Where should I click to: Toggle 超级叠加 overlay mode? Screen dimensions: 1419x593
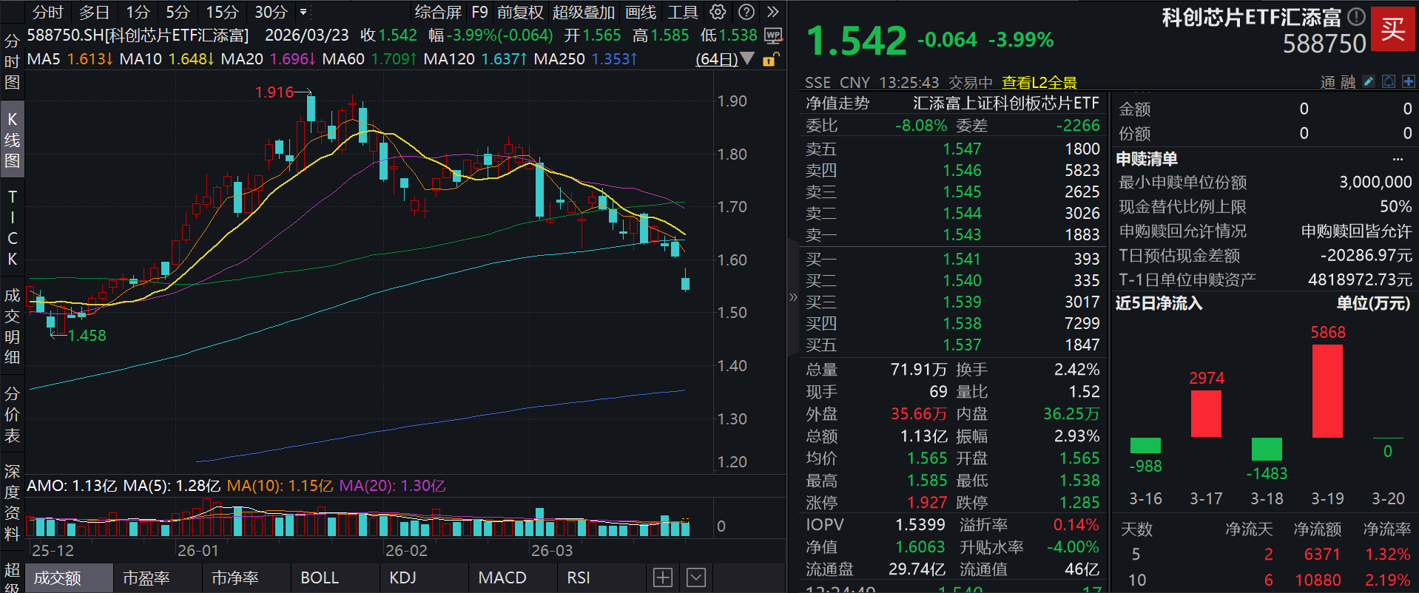coord(584,12)
